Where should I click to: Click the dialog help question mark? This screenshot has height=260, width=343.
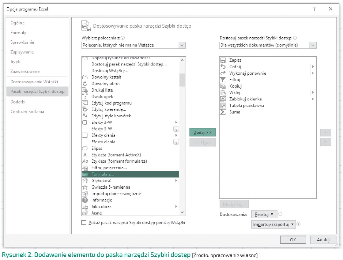(314, 9)
